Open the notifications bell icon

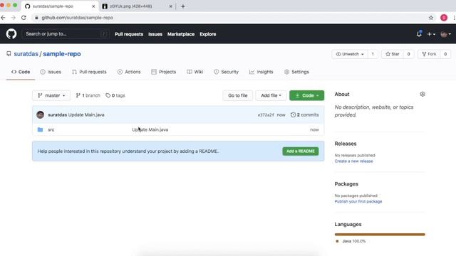point(419,34)
